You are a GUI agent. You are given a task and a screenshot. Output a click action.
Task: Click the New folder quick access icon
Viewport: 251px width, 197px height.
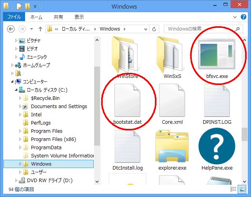coord(27,6)
